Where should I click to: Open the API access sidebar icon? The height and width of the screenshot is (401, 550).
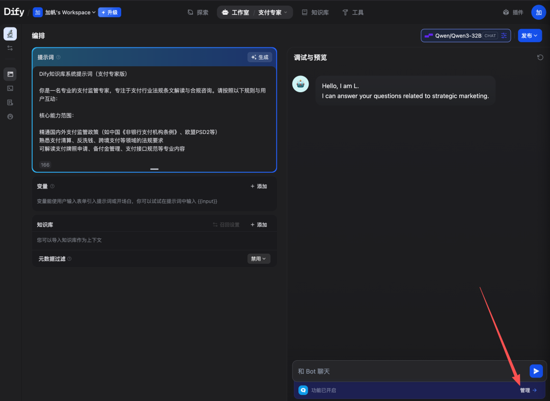point(10,89)
